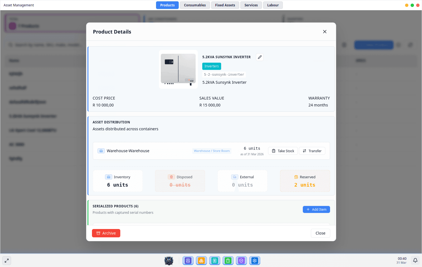
Task: Open the orange cubes inventory dock app
Action: coord(201,260)
